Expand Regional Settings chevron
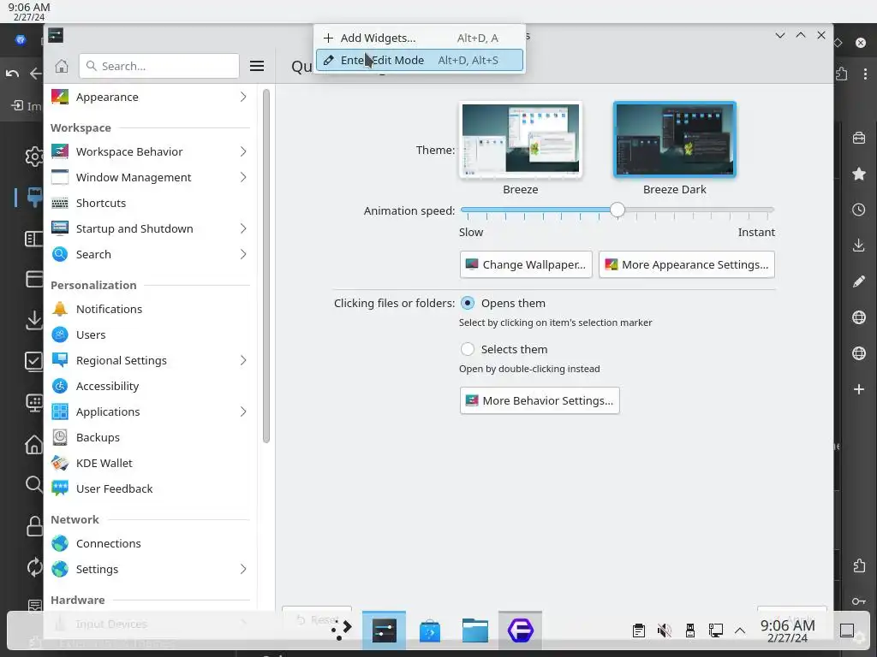 [243, 360]
